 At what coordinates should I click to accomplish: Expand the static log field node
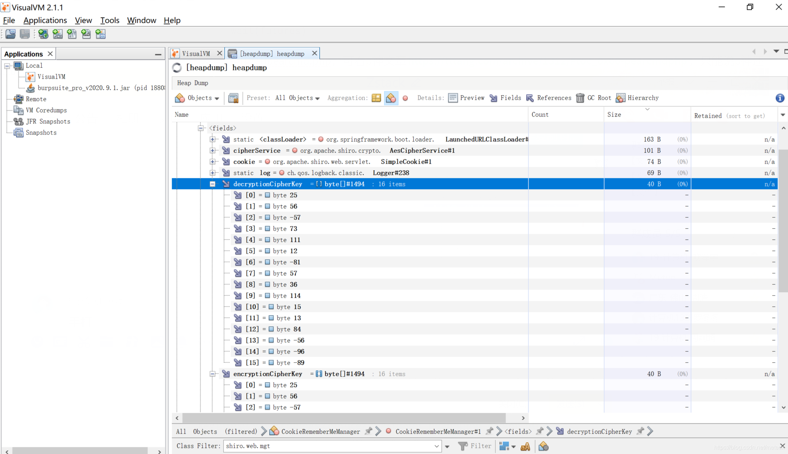pyautogui.click(x=213, y=173)
